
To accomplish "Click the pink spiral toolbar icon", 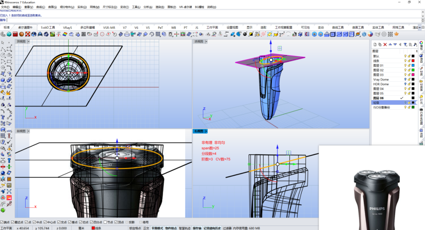I will click(263, 34).
